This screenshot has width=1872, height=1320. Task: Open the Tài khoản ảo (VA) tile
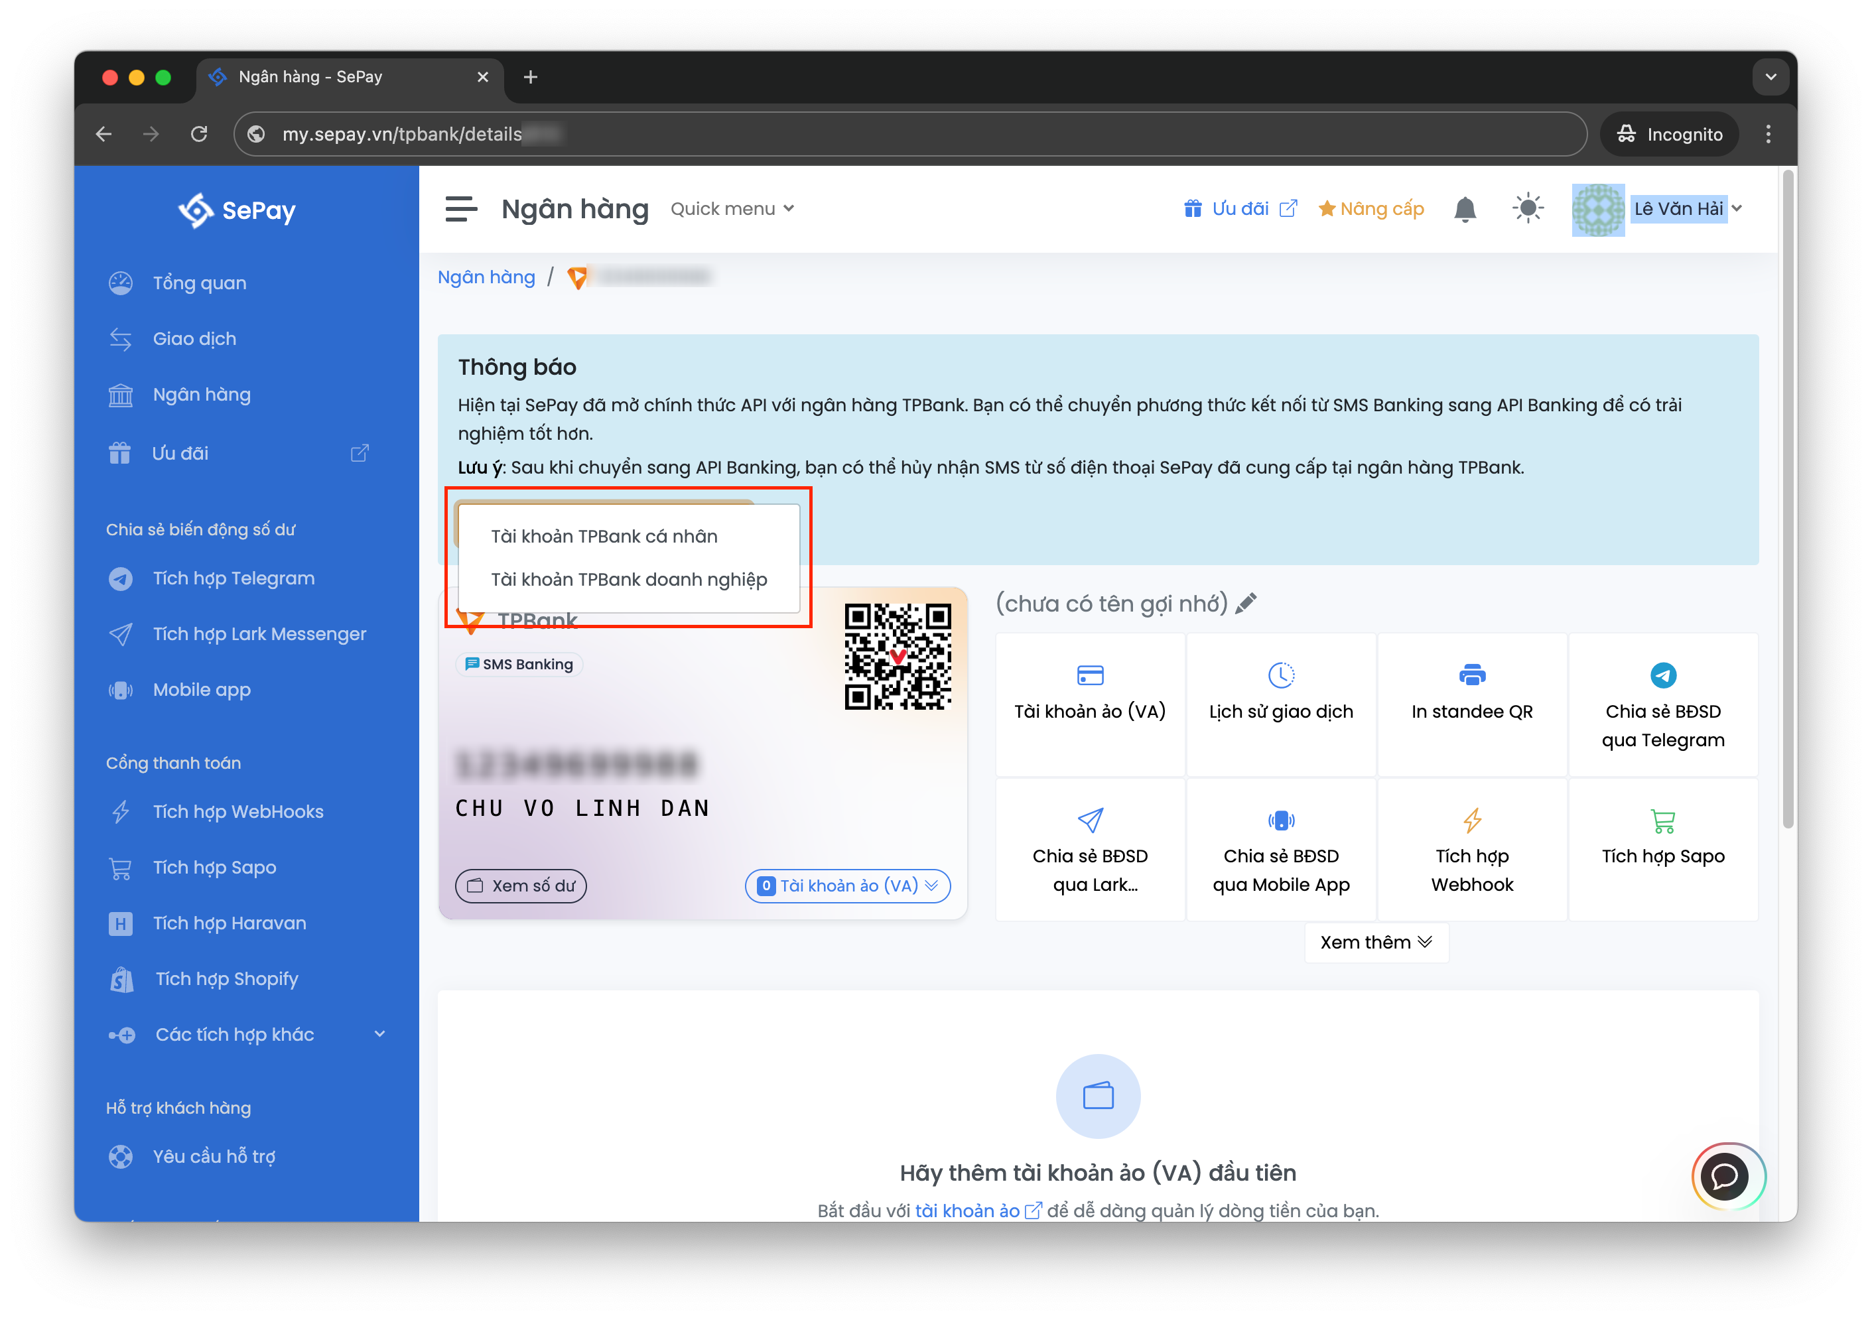click(1089, 704)
